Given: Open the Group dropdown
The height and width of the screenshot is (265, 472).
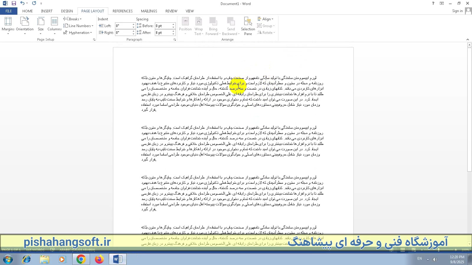Looking at the screenshot, I should point(265,26).
